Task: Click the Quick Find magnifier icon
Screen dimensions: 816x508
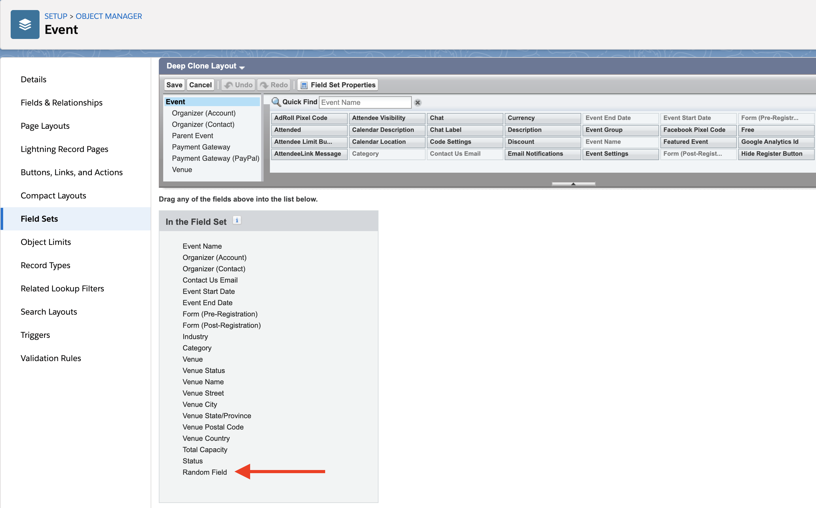Action: [x=276, y=102]
